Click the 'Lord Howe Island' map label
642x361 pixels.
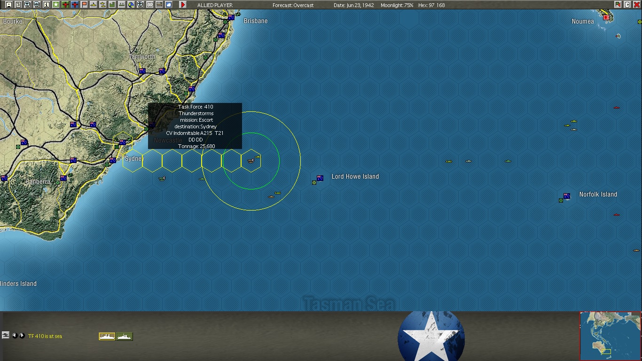(355, 177)
